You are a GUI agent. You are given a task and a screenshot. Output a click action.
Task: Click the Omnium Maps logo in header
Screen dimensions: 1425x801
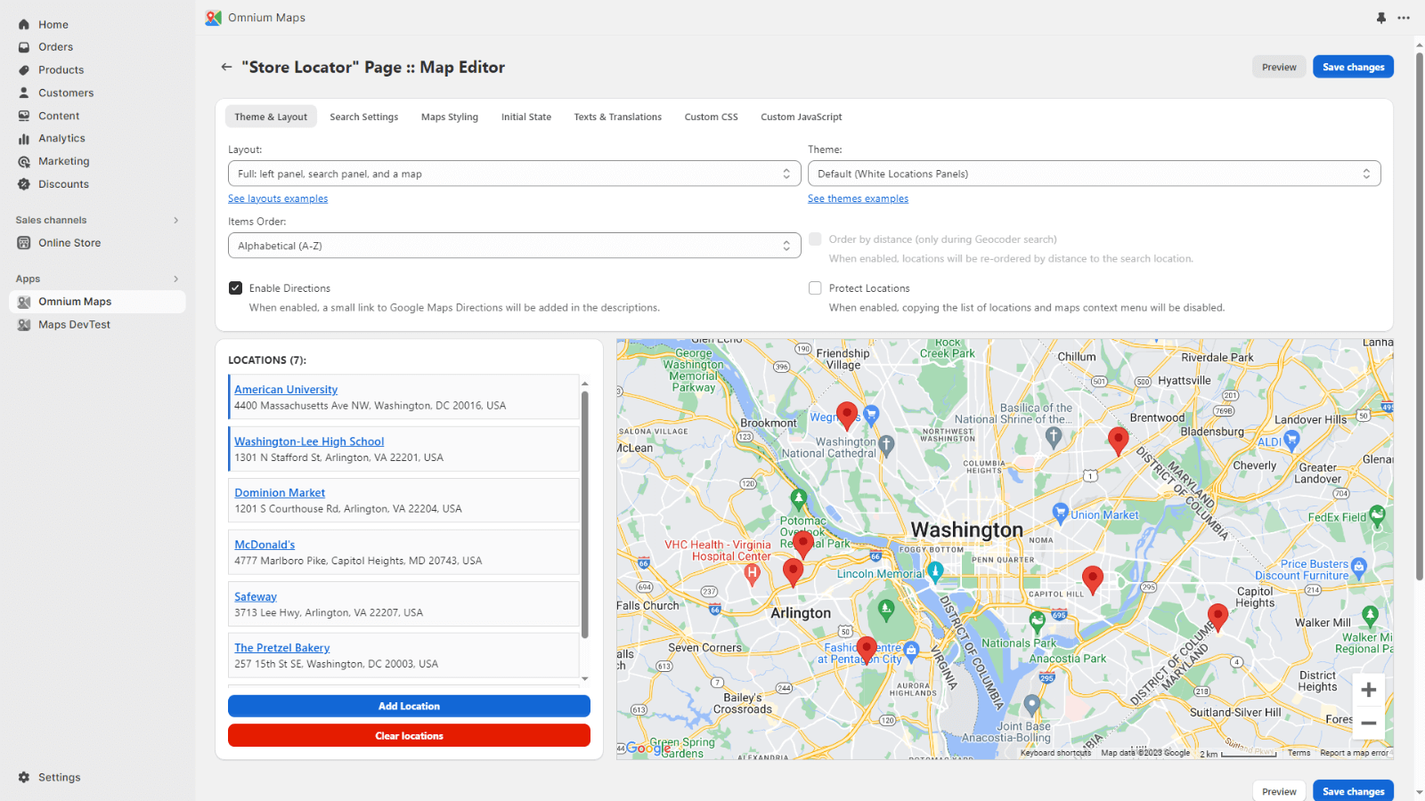[x=213, y=18]
